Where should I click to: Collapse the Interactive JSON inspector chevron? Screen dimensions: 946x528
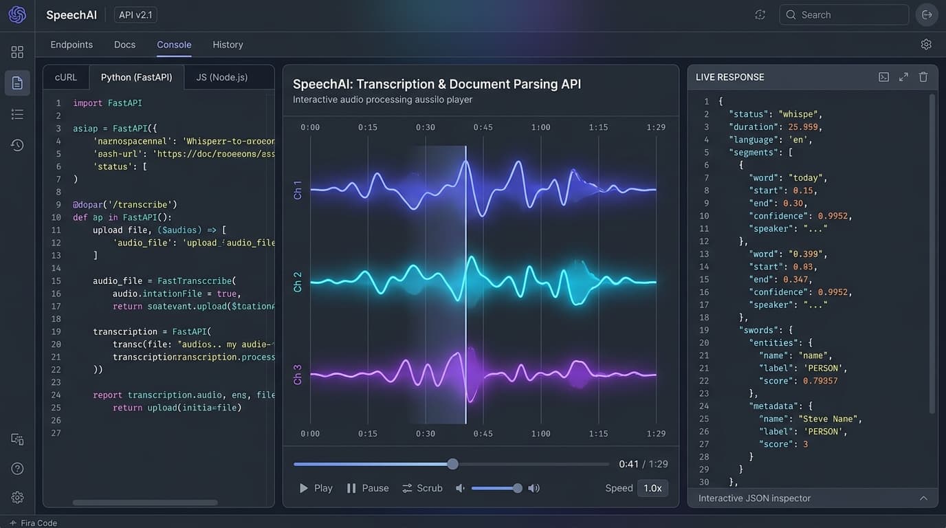(x=923, y=498)
